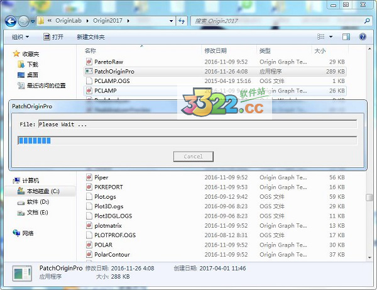
Task: Expand arrow after OriginLab breadcrumb
Action: 87,21
